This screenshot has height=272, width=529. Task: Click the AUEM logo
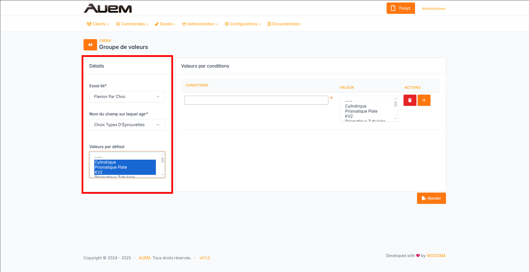pyautogui.click(x=108, y=8)
